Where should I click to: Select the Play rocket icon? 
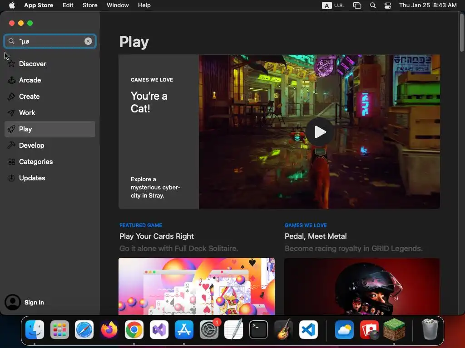[x=11, y=129]
